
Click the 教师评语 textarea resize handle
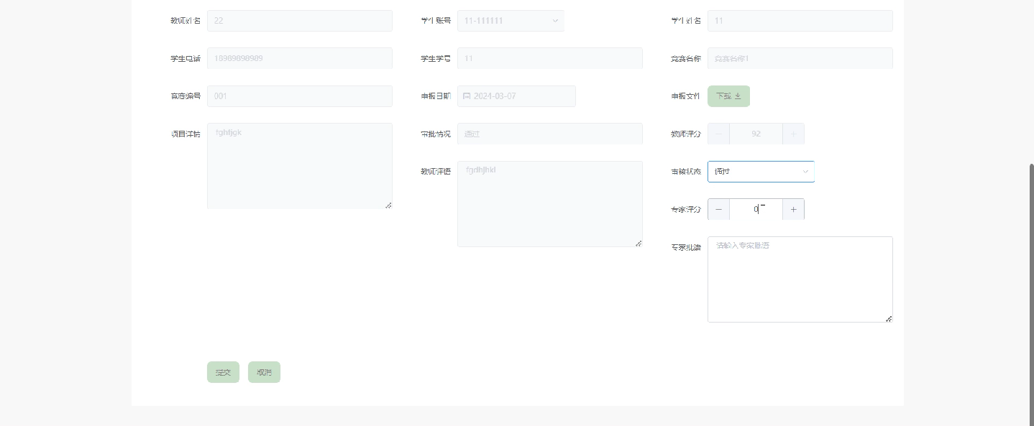pos(639,243)
